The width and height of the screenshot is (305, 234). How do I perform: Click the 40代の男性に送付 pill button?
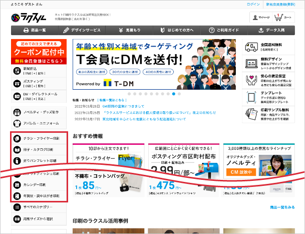pos(158,72)
